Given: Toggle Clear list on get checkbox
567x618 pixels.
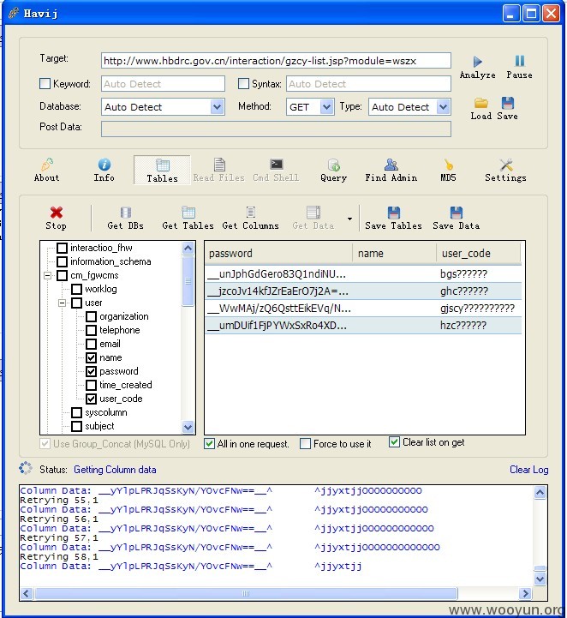Looking at the screenshot, I should 394,441.
